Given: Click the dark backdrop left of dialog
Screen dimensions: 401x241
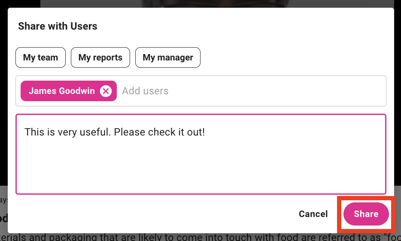Looking at the screenshot, I should (3, 107).
